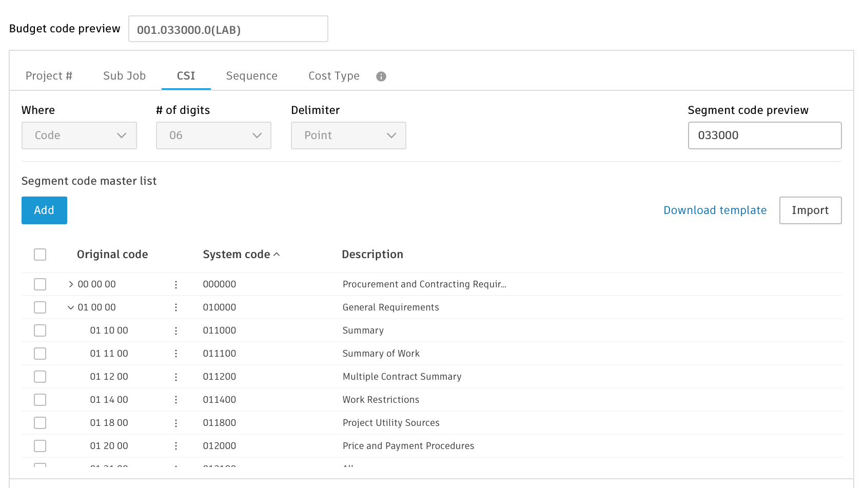Open the more menu for Work Restrictions row
Viewport: 863px width, 488px height.
tap(176, 400)
